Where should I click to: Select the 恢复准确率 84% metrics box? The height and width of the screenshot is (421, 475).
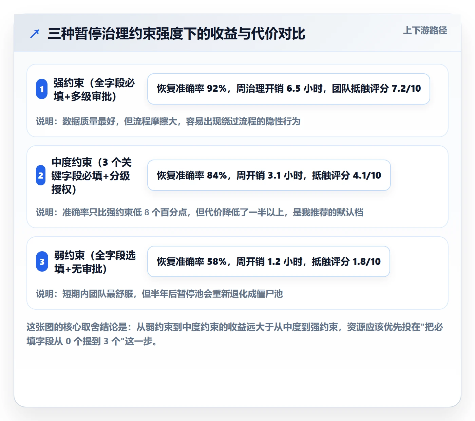coord(269,175)
